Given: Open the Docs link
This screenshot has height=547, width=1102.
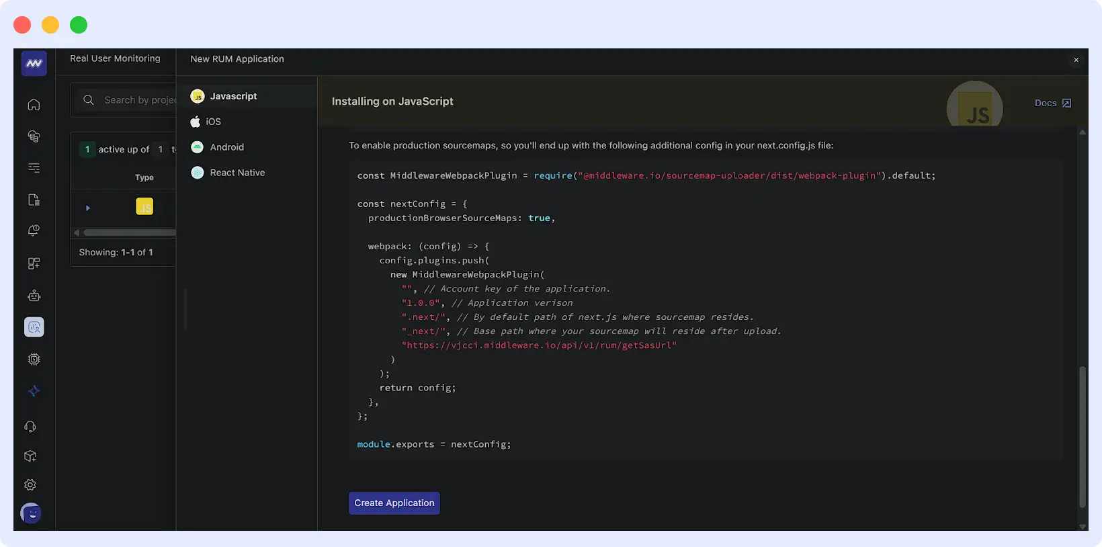Looking at the screenshot, I should tap(1053, 103).
